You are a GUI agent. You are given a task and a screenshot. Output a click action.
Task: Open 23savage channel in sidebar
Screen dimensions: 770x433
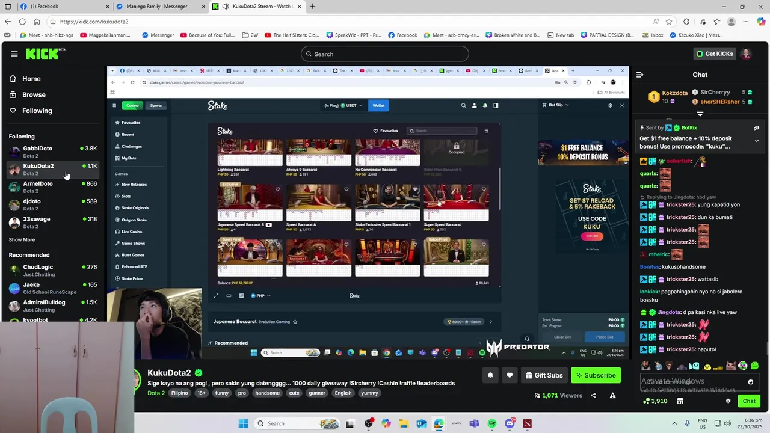click(53, 222)
